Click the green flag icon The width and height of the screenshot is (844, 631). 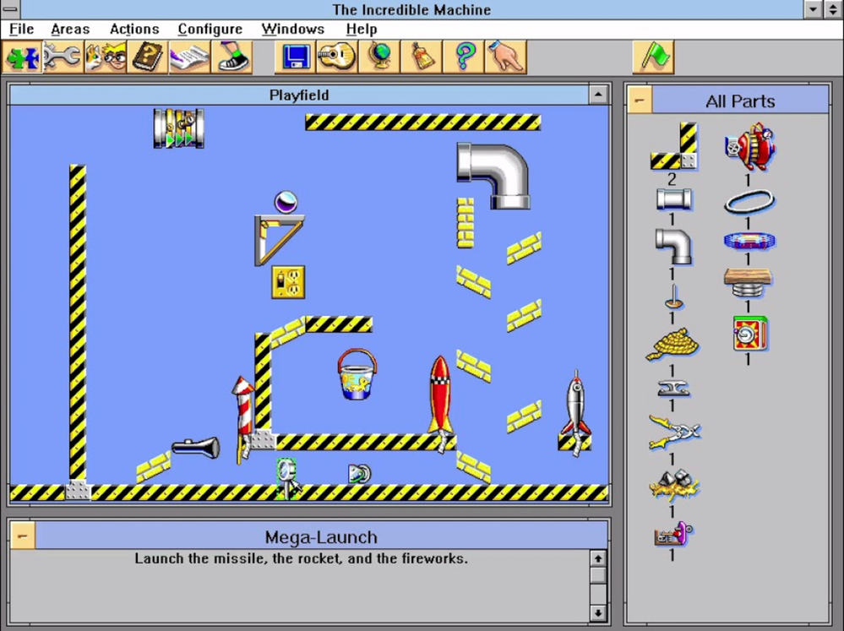coord(653,57)
